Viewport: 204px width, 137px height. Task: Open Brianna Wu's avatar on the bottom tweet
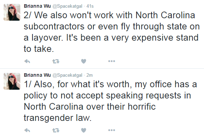click(12, 81)
